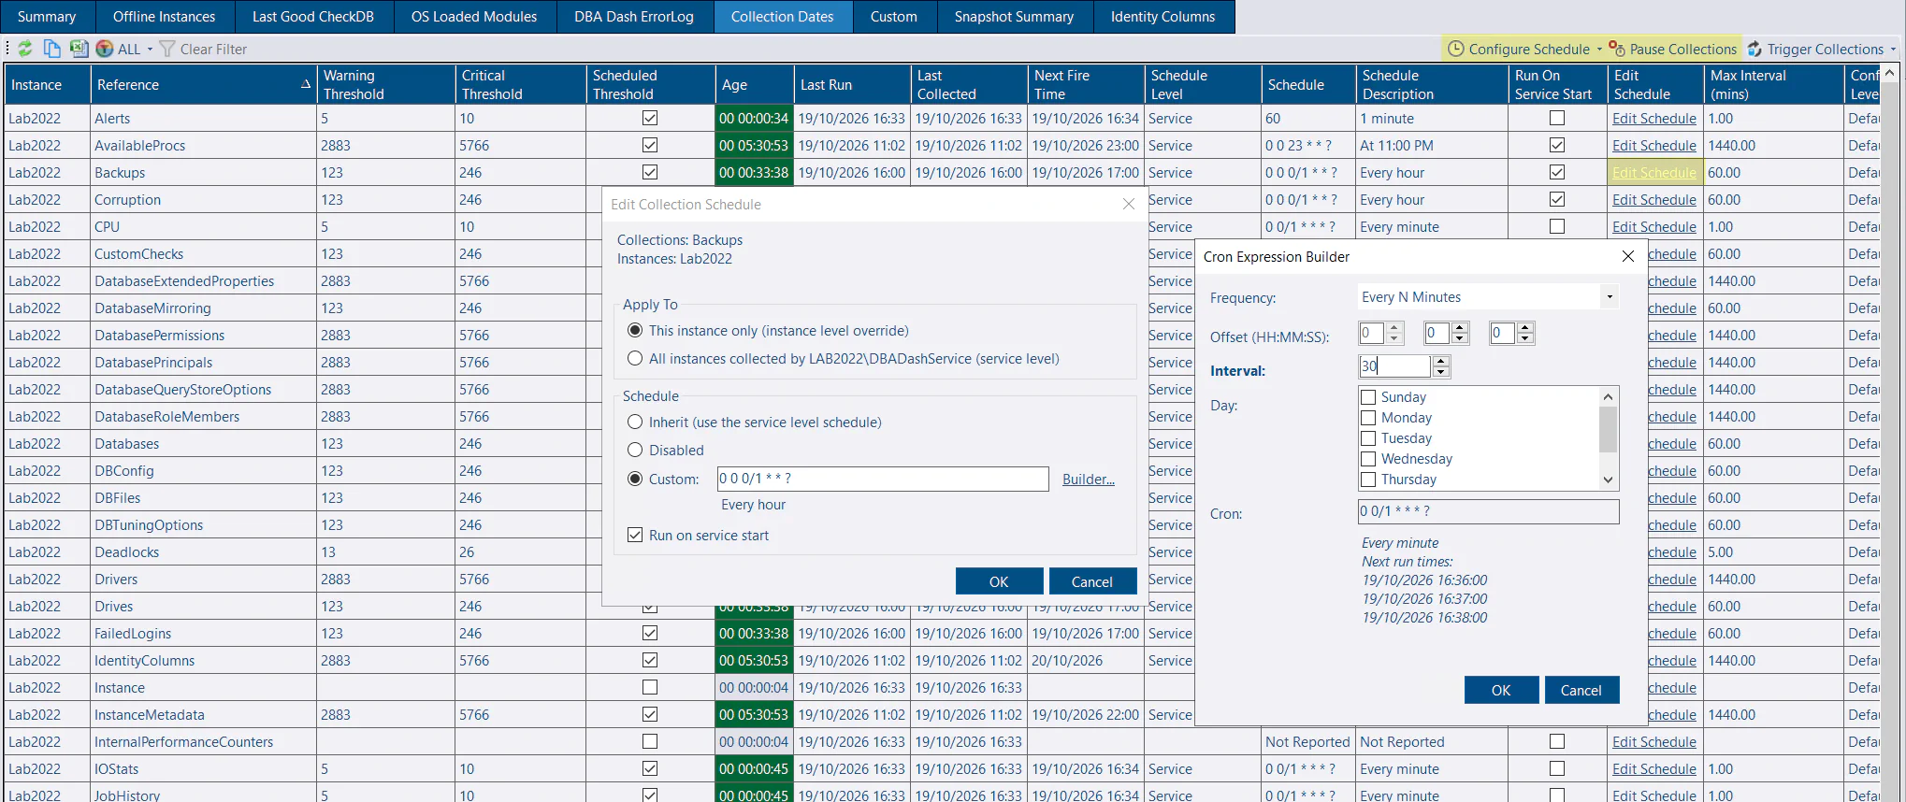Image resolution: width=1906 pixels, height=802 pixels.
Task: Close the Edit Collection Schedule dialog
Action: (1129, 204)
